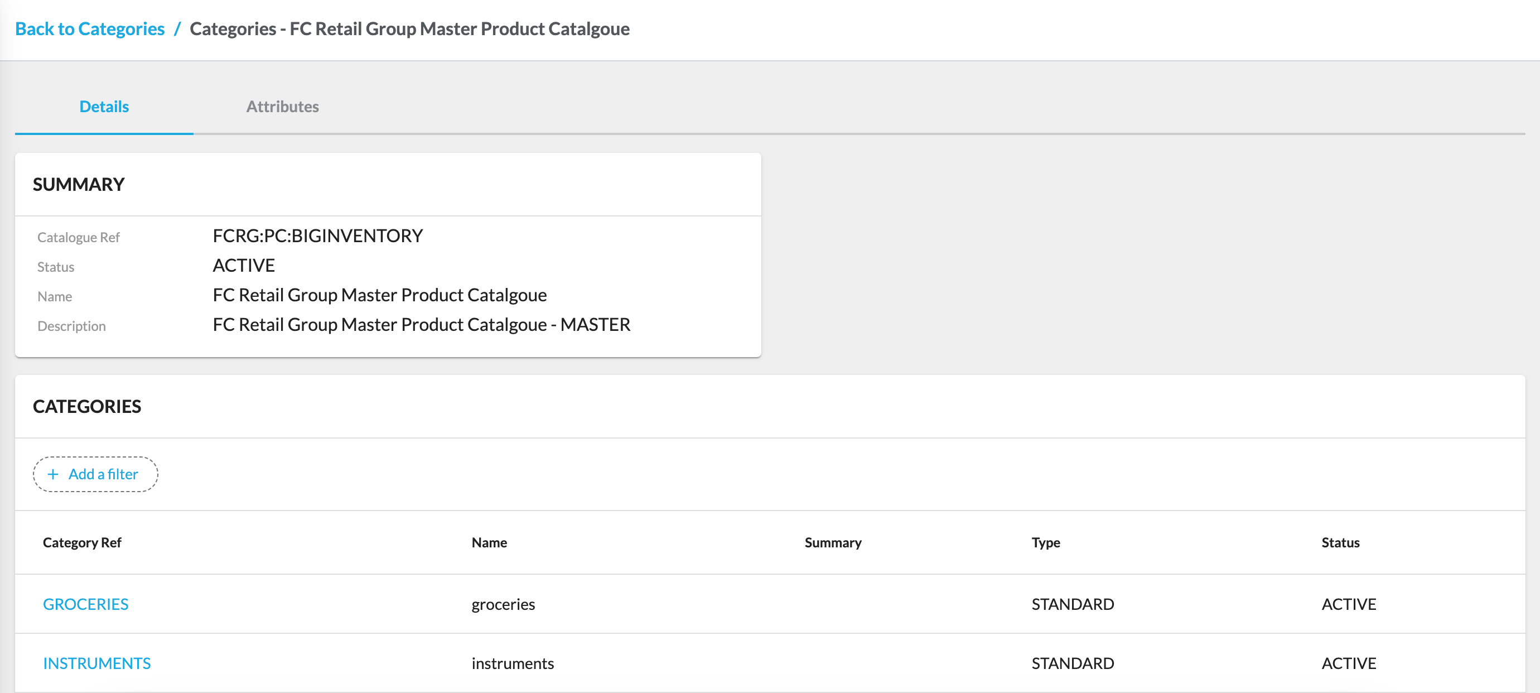Go back via Back to Categories link
The width and height of the screenshot is (1540, 693).
90,28
